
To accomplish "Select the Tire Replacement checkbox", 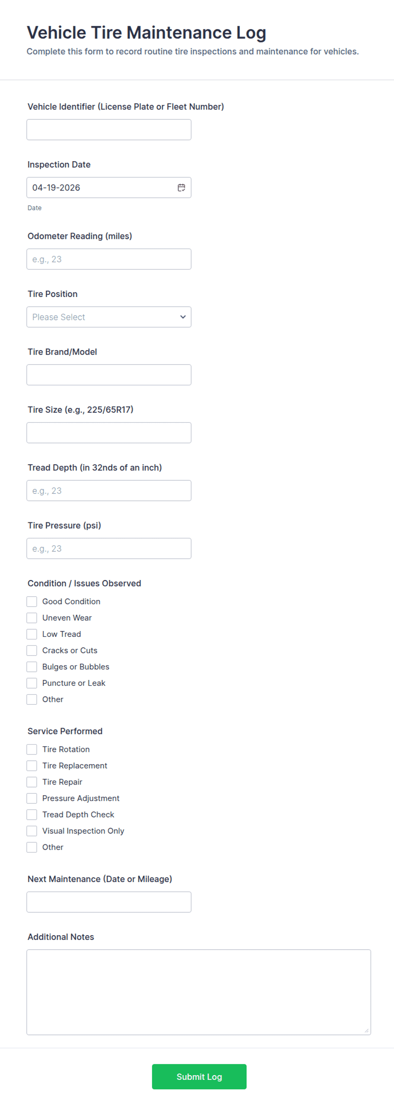I will coord(32,766).
